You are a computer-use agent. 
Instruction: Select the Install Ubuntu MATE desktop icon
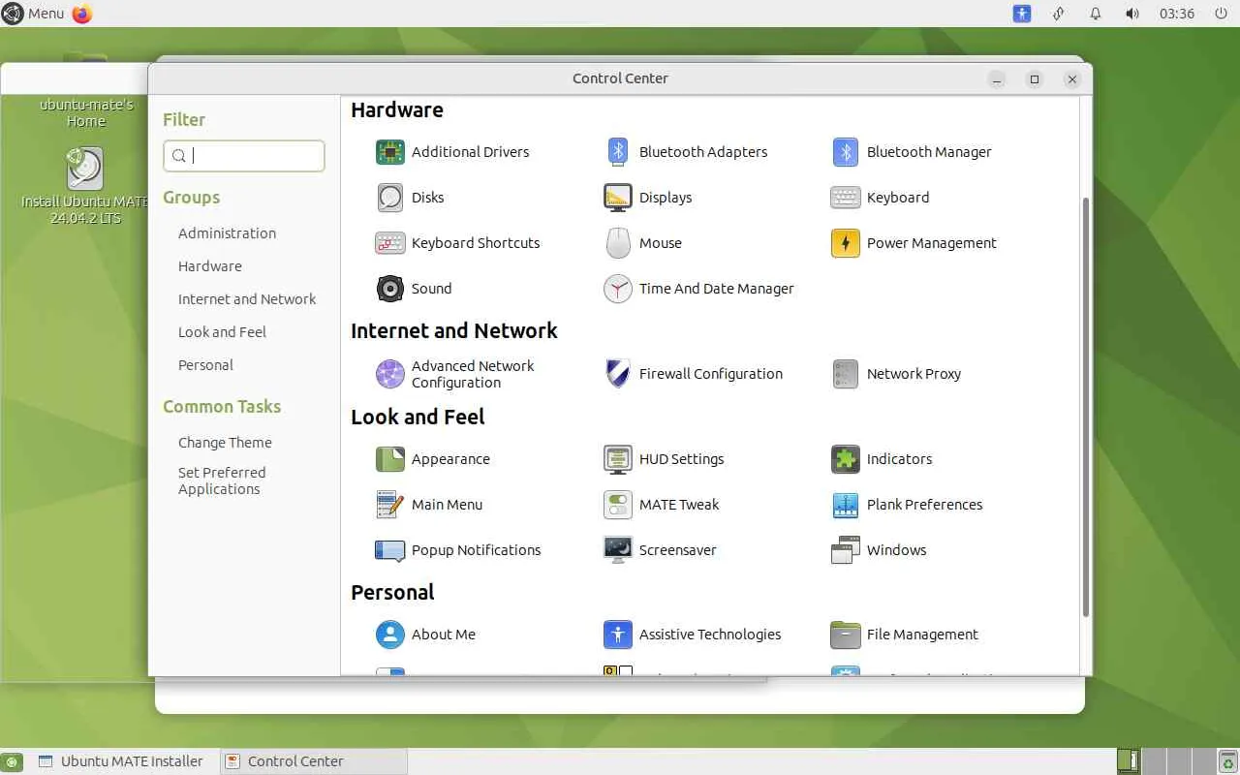[85, 186]
